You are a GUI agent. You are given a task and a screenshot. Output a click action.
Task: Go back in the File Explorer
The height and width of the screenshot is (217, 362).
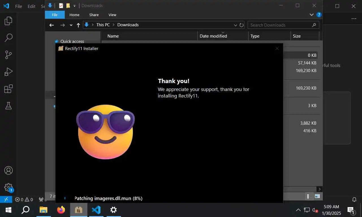coord(51,25)
